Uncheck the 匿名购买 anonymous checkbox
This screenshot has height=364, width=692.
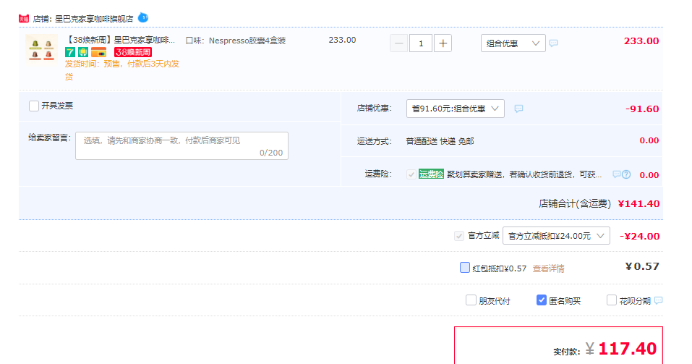(x=542, y=300)
